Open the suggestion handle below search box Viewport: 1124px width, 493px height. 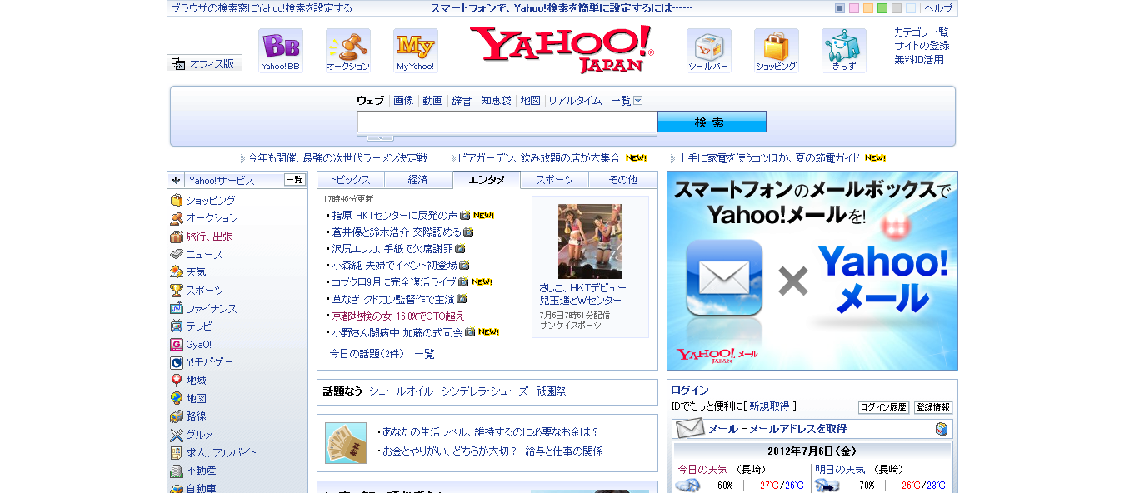click(x=381, y=137)
